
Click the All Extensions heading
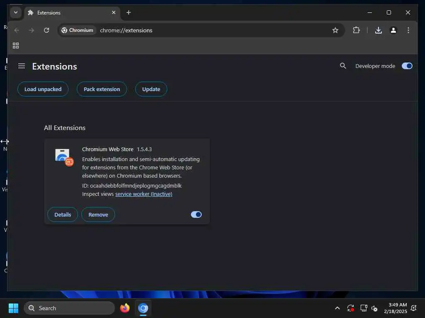pos(65,128)
